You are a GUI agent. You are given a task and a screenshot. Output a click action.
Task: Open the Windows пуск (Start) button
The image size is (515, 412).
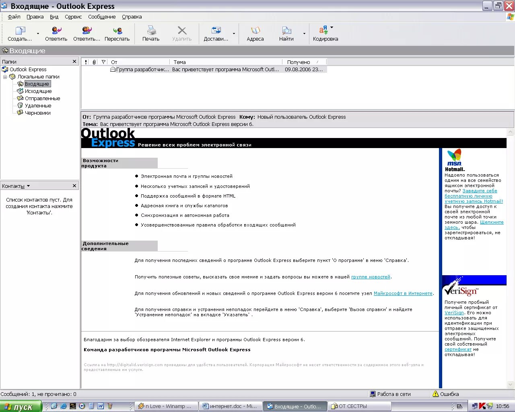21,406
